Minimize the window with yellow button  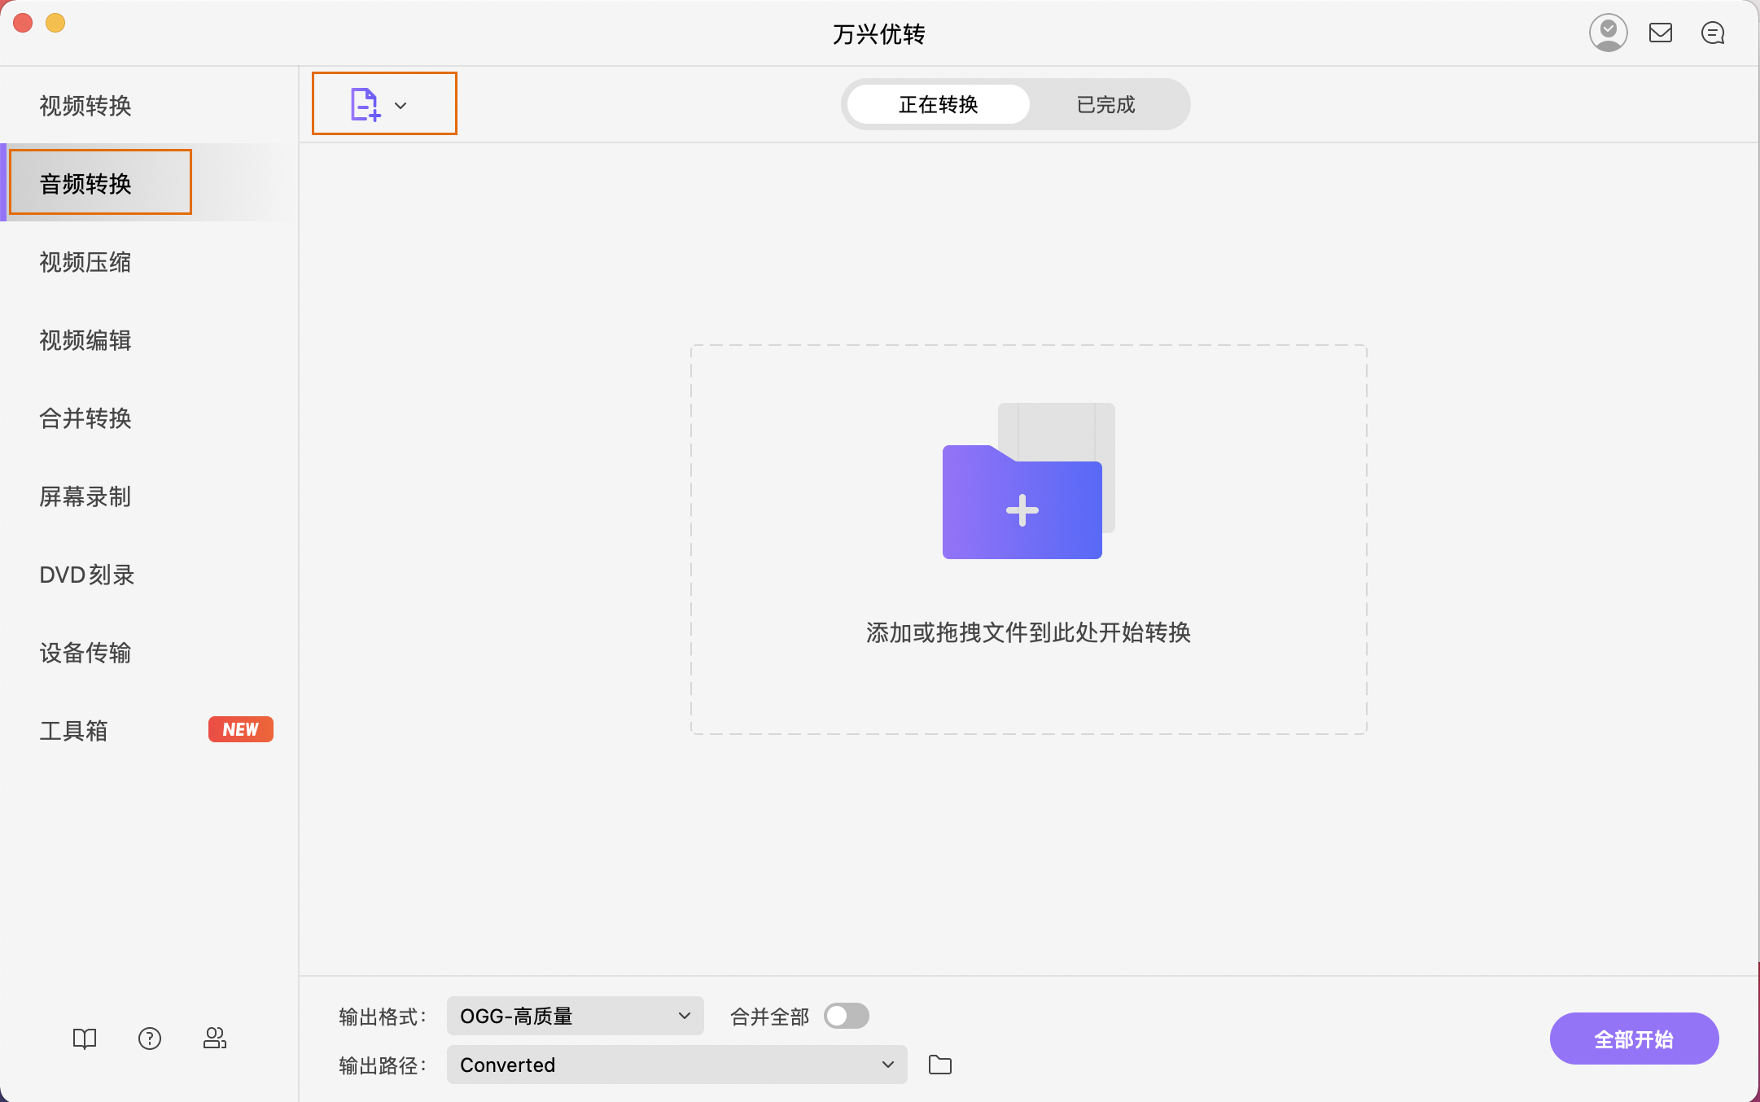pos(55,23)
